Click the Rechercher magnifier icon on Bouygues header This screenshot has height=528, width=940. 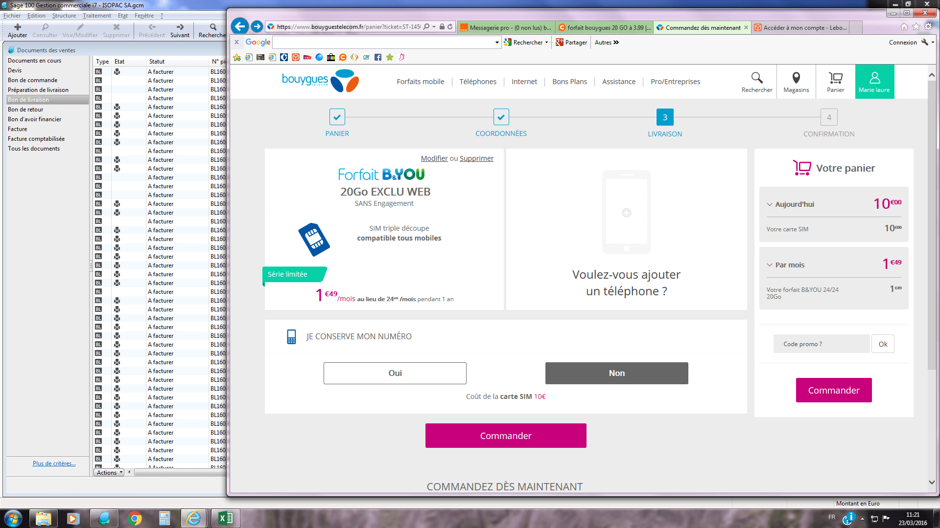(756, 78)
